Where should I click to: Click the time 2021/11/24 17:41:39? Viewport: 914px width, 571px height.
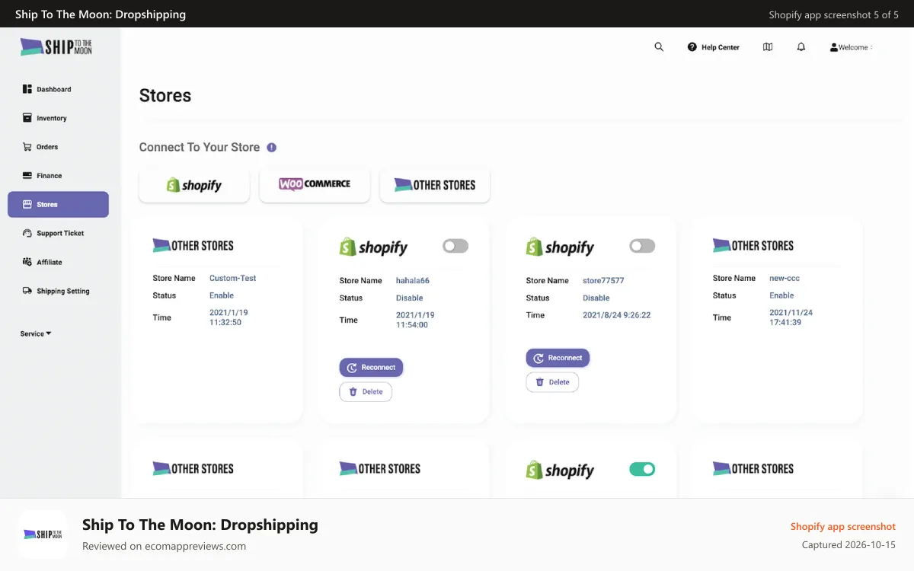[x=791, y=317]
